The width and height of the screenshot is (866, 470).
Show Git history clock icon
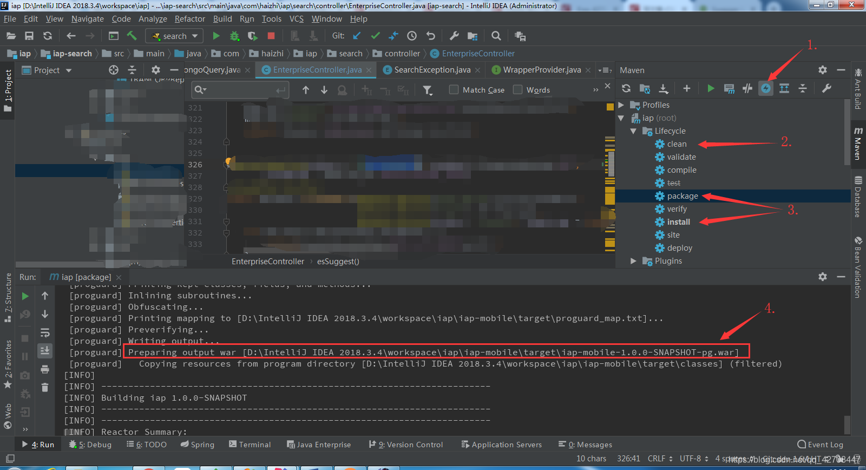(412, 36)
